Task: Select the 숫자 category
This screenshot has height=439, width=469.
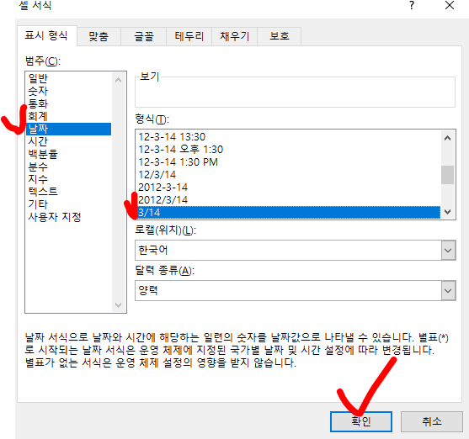Action: point(68,91)
